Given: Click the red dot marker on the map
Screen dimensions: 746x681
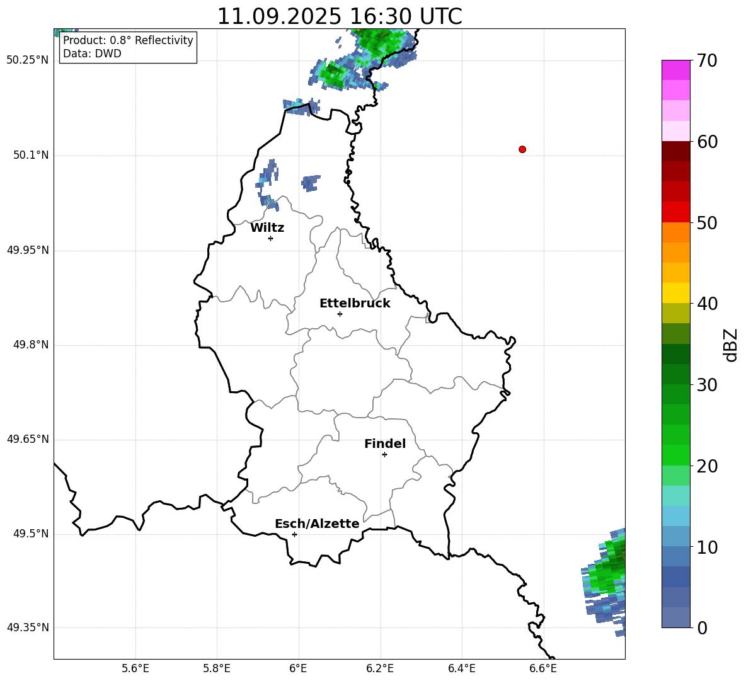Looking at the screenshot, I should (x=522, y=149).
